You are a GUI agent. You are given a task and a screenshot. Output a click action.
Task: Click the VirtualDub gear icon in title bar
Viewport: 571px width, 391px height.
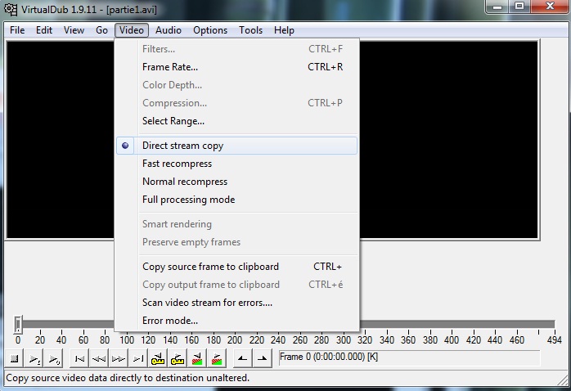[10, 9]
